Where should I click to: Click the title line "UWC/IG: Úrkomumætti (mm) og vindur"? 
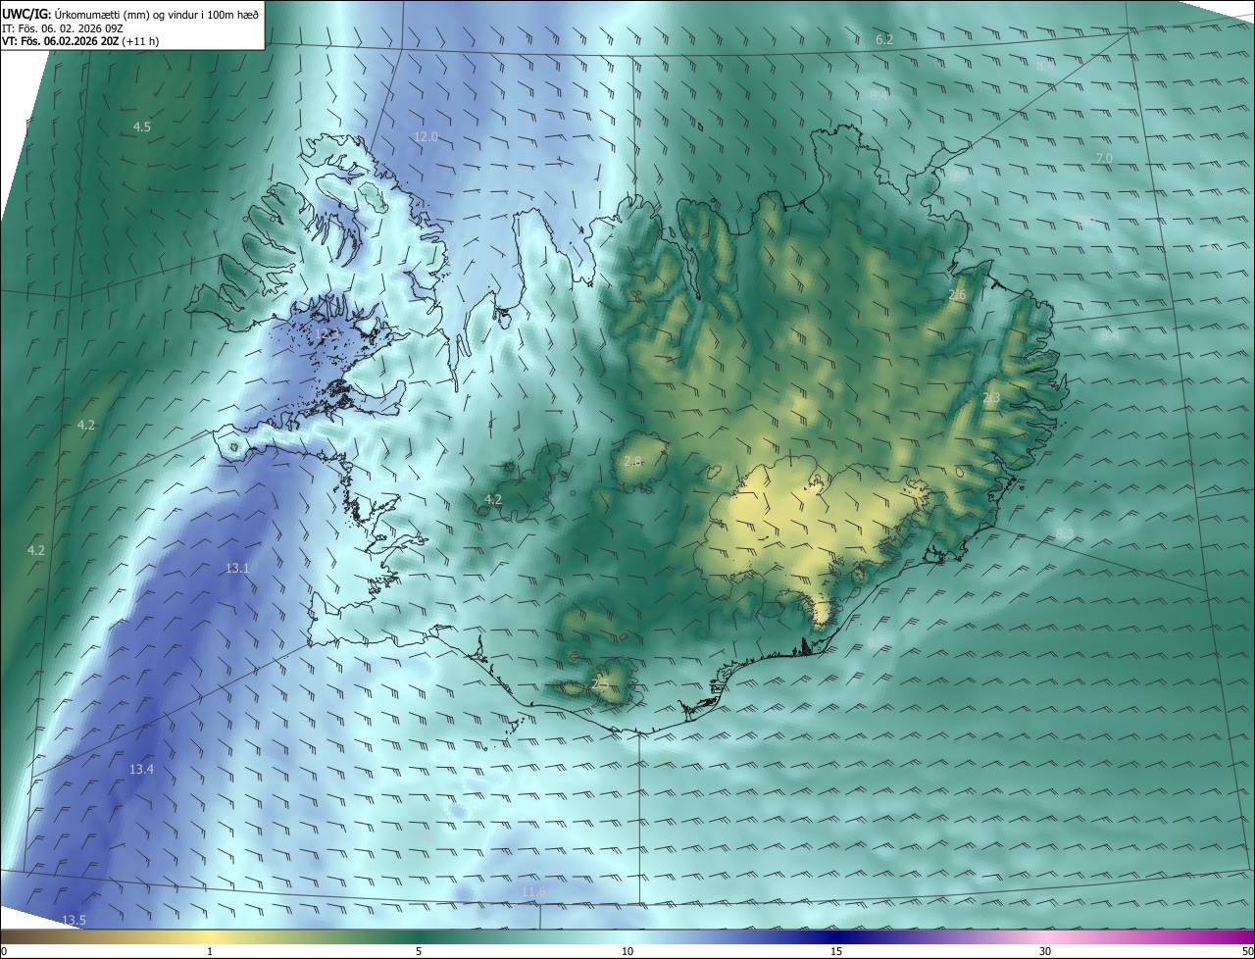click(x=130, y=13)
